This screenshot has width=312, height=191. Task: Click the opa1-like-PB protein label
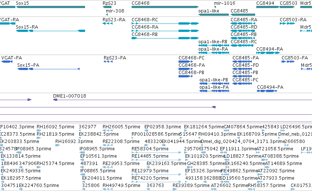click(214, 80)
